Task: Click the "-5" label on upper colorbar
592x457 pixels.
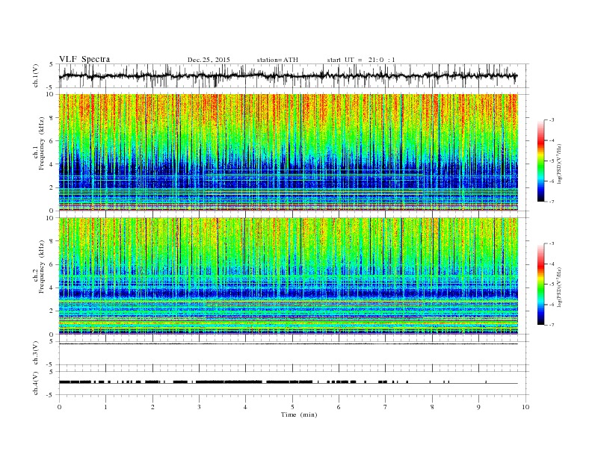Action: point(552,161)
